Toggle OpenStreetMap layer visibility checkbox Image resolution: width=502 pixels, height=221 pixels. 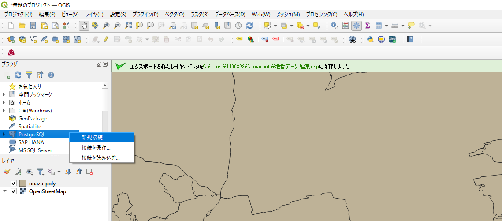(14, 191)
